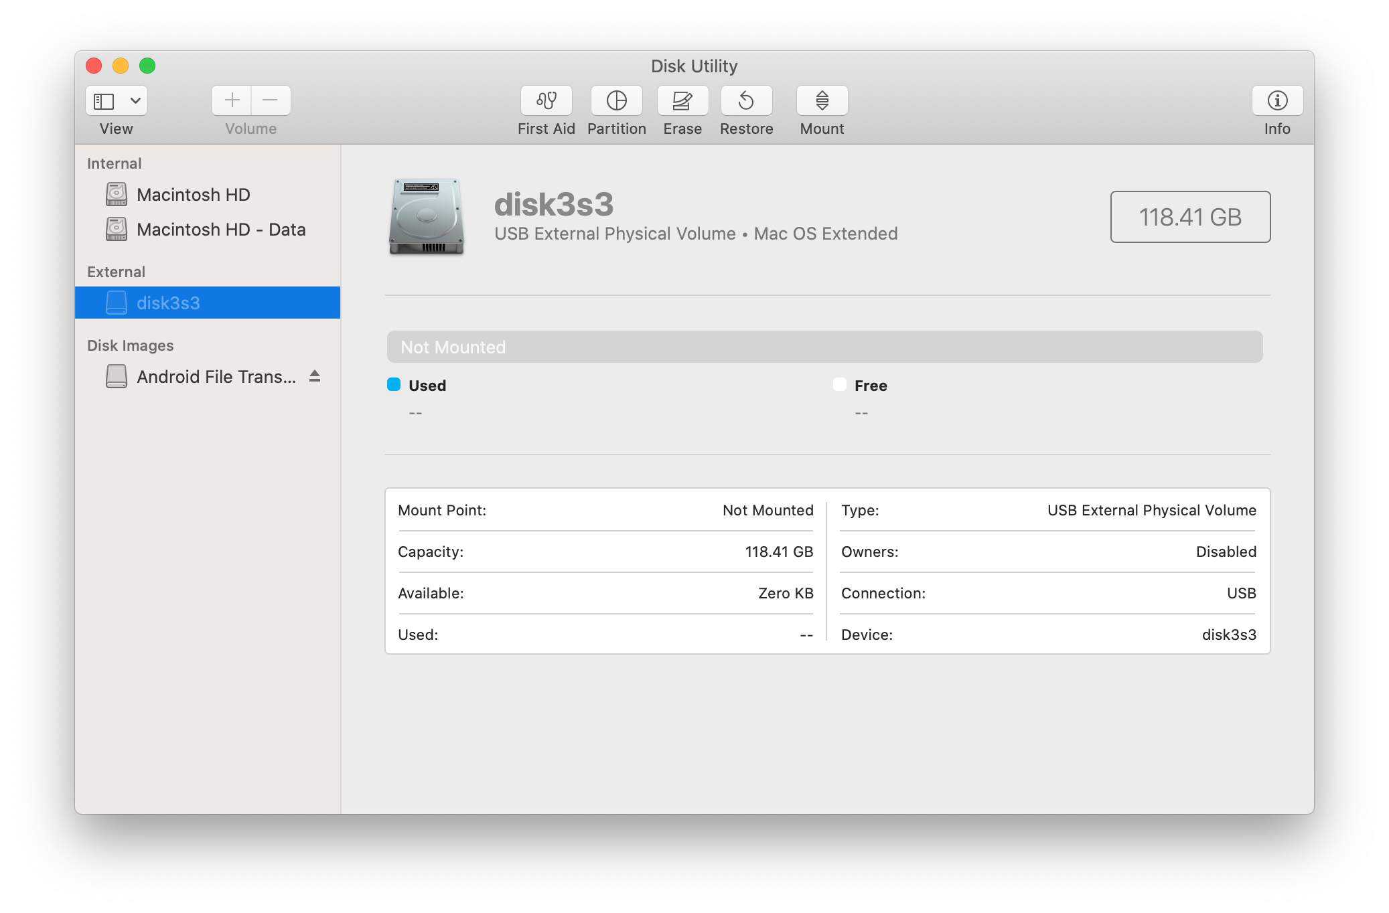Select disk3s3 under External
The image size is (1389, 913).
168,303
